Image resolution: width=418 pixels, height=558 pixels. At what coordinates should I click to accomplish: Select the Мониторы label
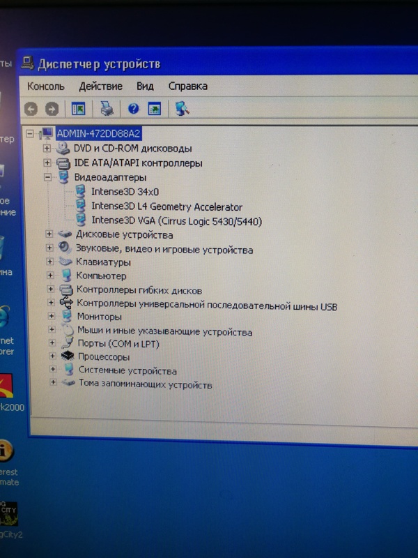coord(99,317)
